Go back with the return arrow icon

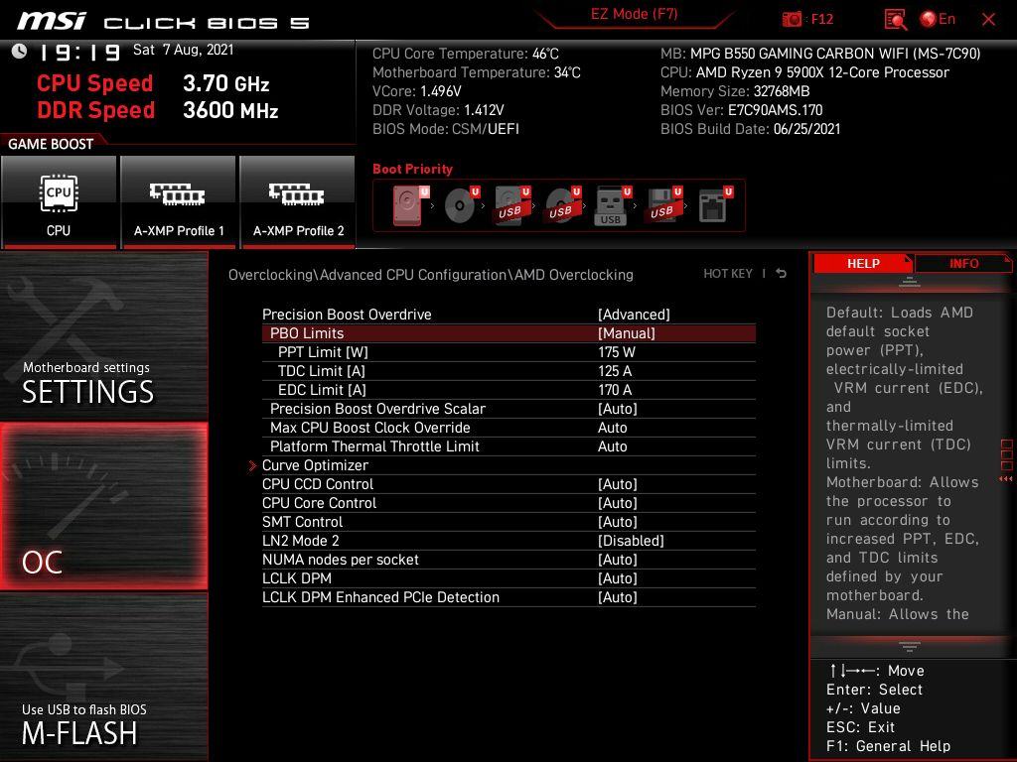tap(781, 274)
